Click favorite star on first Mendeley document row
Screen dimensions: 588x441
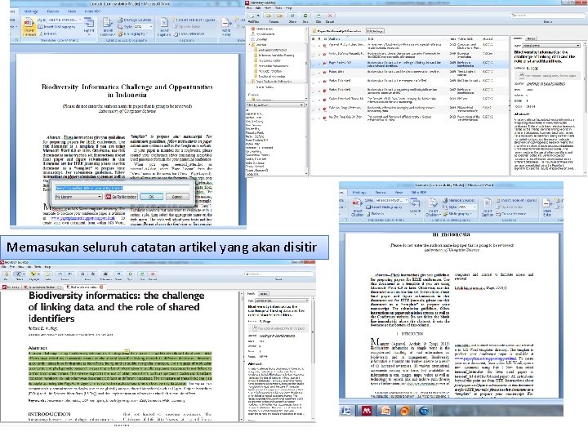point(314,46)
